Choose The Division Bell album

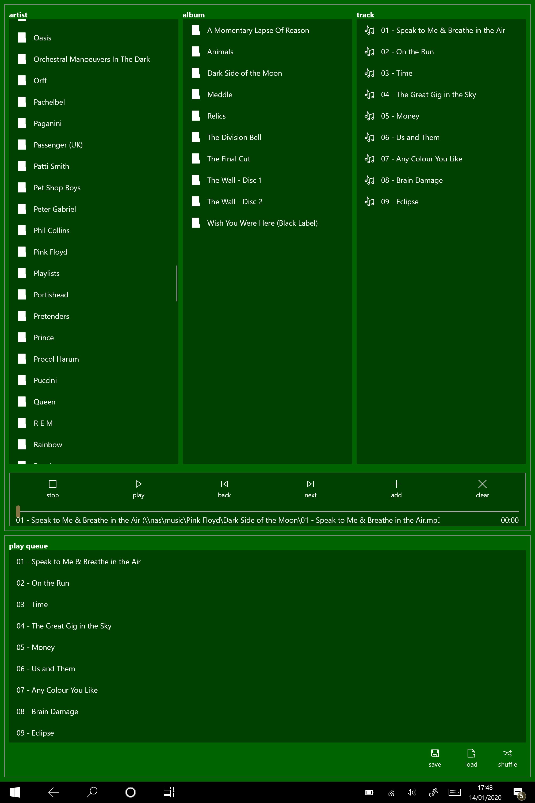[x=234, y=137]
